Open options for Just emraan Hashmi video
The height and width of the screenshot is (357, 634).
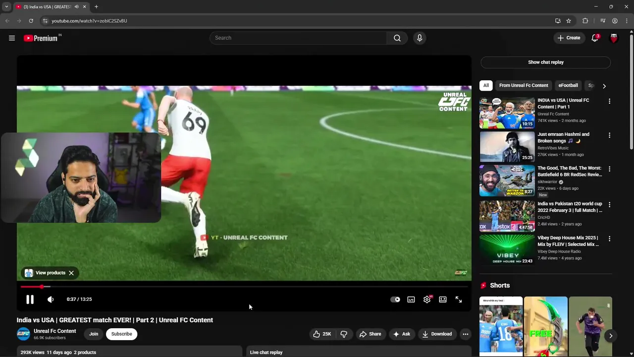pos(609,135)
